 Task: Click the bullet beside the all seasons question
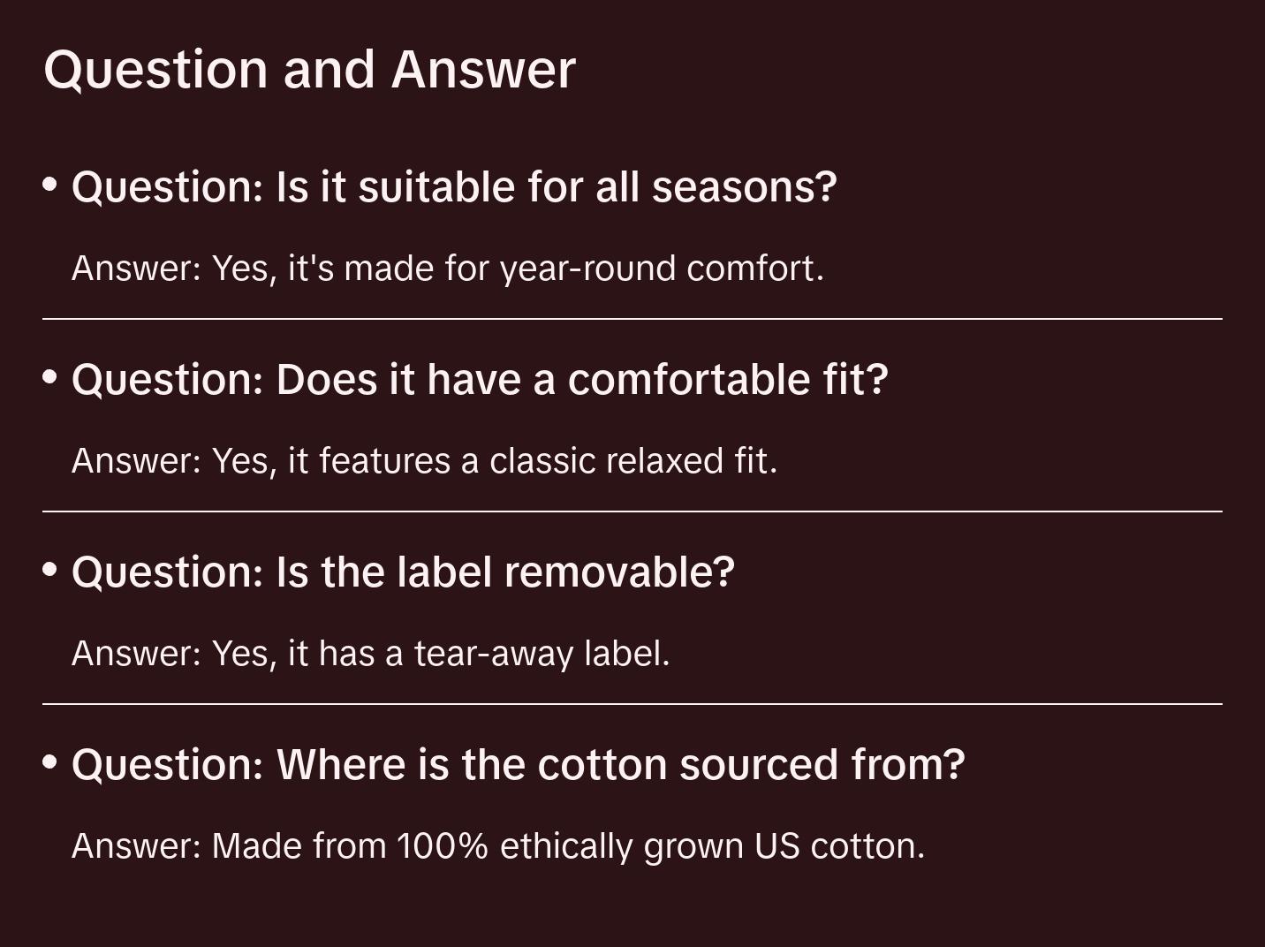click(50, 185)
